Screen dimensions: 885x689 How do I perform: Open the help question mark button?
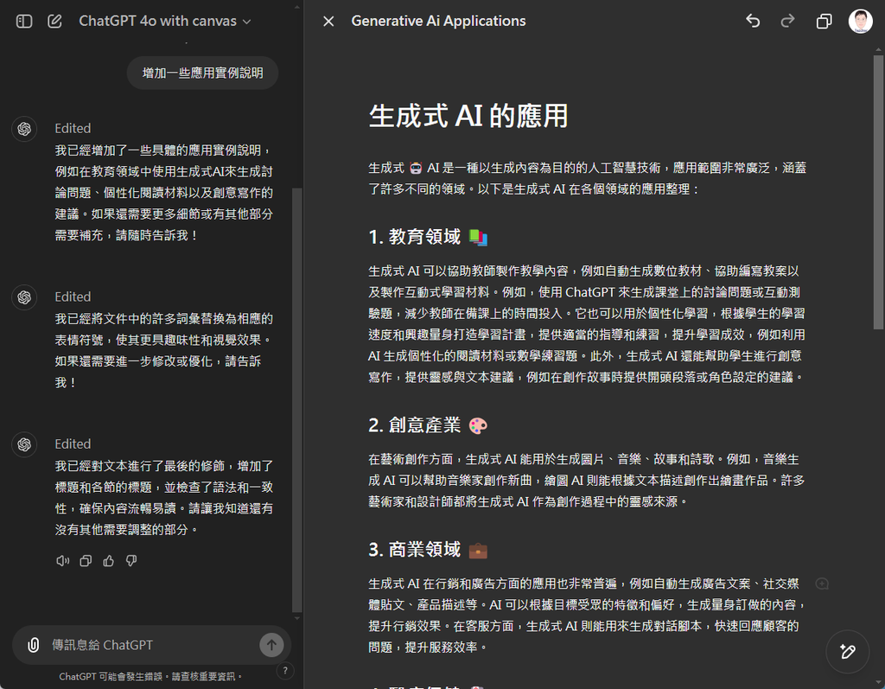click(285, 671)
